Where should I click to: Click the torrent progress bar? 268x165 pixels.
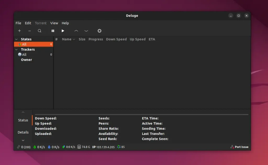click(141, 114)
